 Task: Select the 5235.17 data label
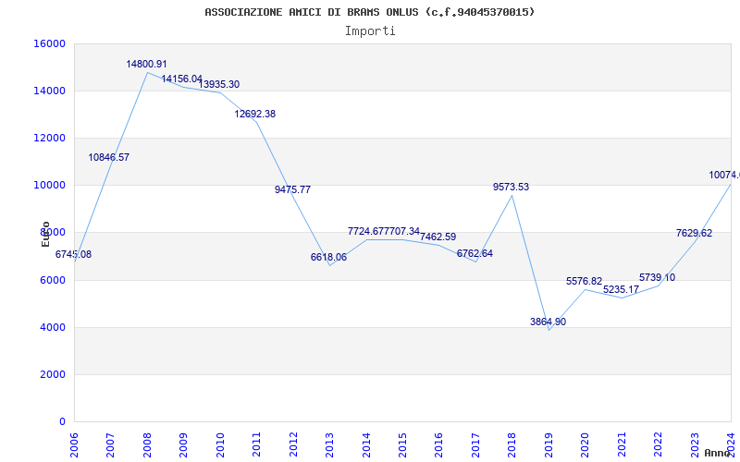point(621,289)
